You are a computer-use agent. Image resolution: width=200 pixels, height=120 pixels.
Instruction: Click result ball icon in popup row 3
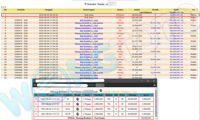tap(77, 109)
